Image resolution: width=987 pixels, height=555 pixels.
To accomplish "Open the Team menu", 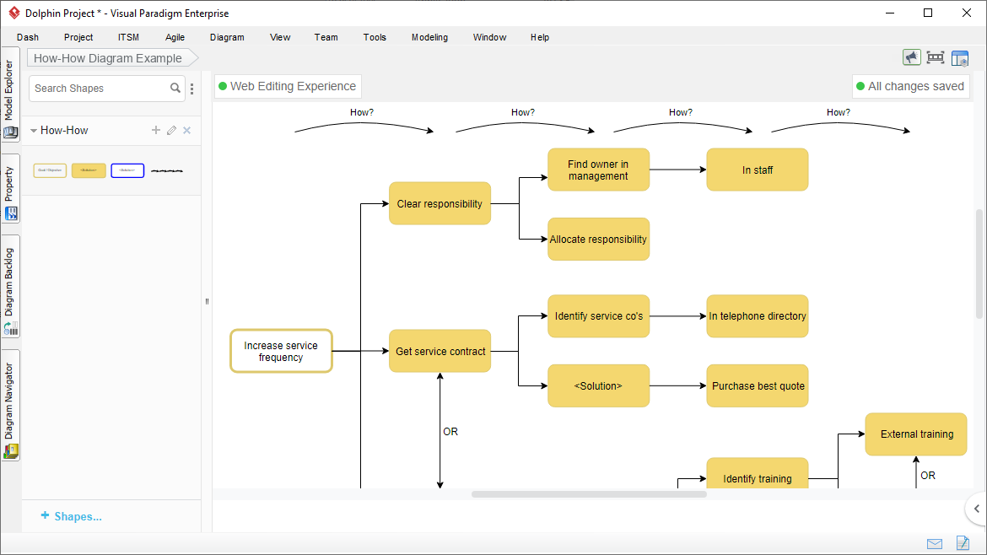I will click(x=326, y=37).
